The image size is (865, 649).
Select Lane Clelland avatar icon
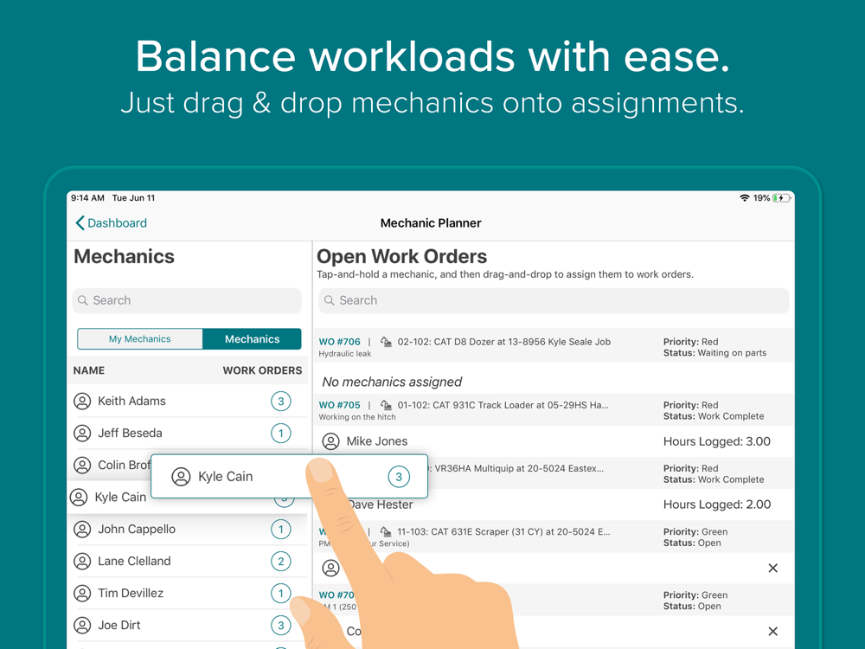pyautogui.click(x=82, y=562)
